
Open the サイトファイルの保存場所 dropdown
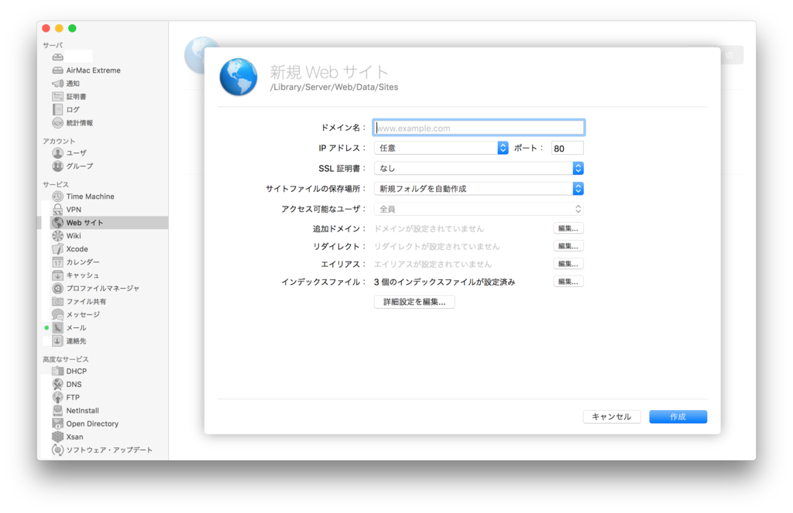point(479,189)
